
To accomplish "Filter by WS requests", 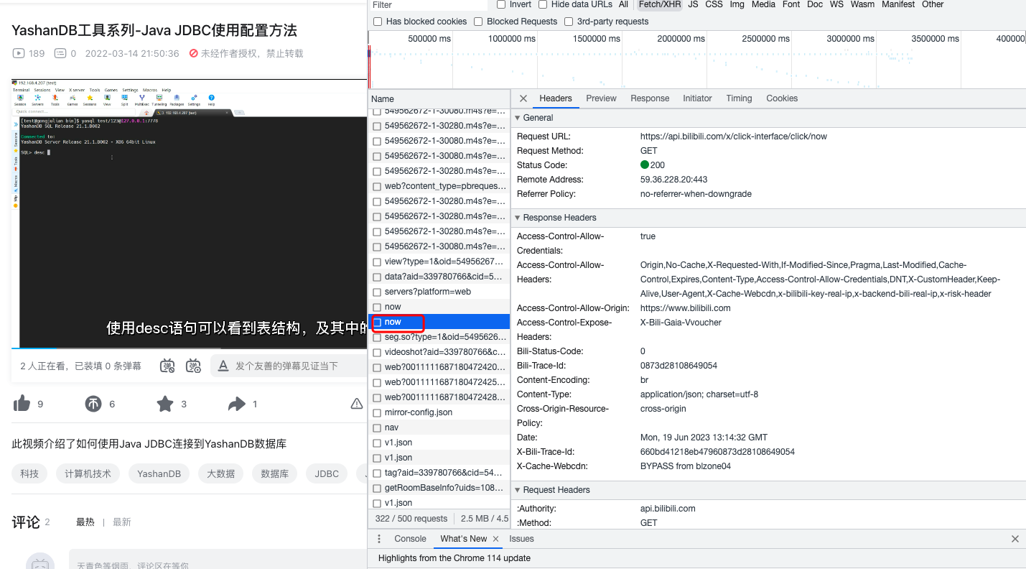I will pos(836,4).
